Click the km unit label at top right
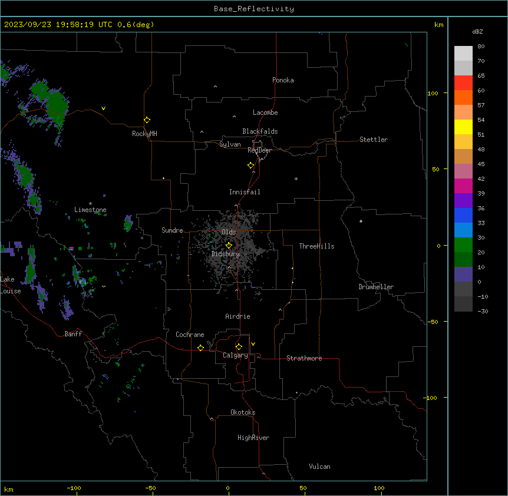The height and width of the screenshot is (496, 508). point(438,25)
